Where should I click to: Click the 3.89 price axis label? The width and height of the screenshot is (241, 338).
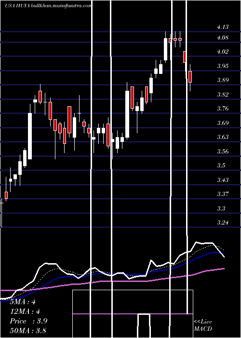point(223,80)
